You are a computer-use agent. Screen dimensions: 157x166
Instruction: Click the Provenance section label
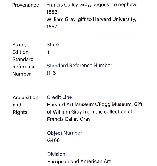tap(26, 5)
